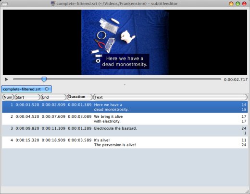Click duration 0:00:03.589
This screenshot has height=194, width=250.
(80, 140)
